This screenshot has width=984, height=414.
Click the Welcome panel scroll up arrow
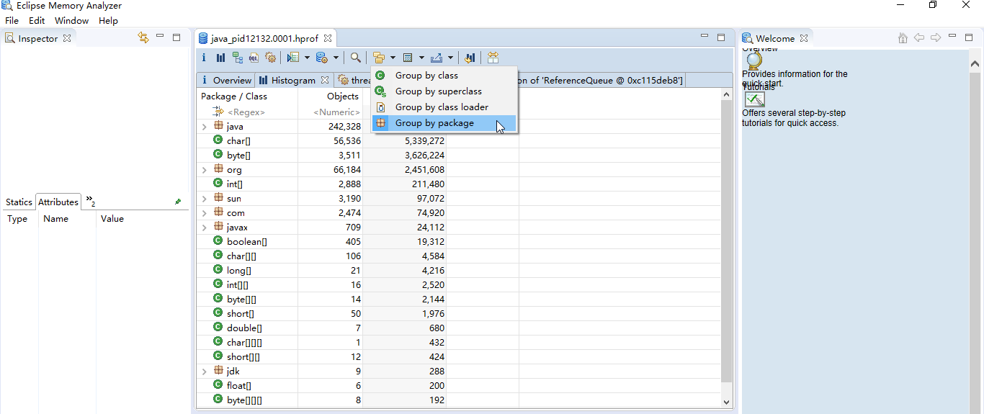click(975, 63)
